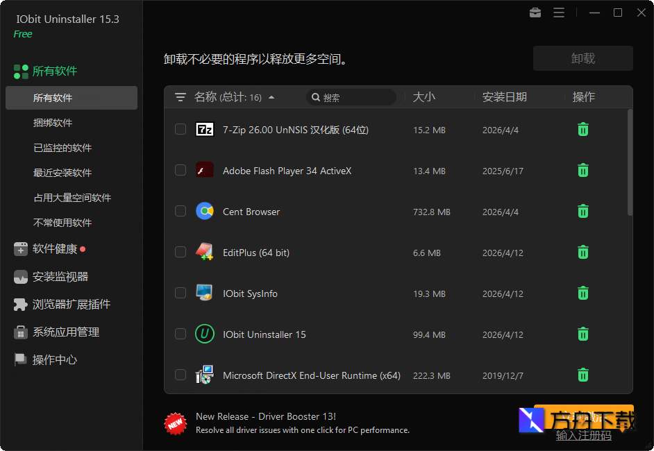Delete Cent Browser via its trash icon
Viewport: 654px width, 451px height.
coord(582,211)
